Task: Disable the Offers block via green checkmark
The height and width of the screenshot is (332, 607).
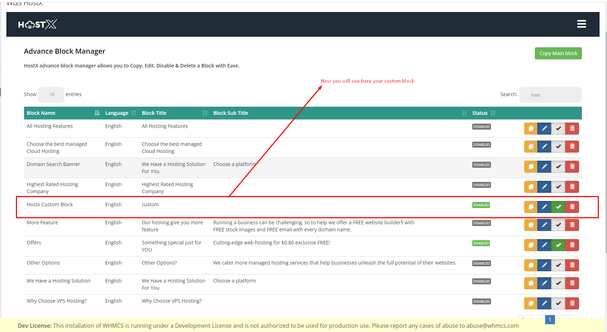Action: coord(558,245)
